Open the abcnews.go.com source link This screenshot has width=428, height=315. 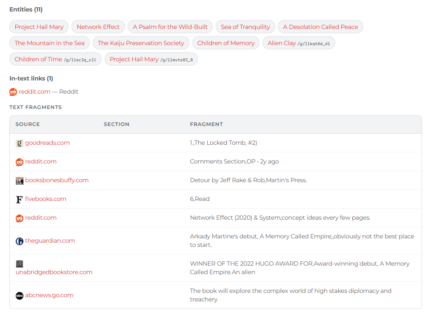pos(50,295)
